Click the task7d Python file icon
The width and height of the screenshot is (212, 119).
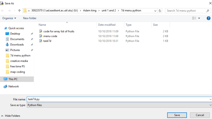(41, 41)
